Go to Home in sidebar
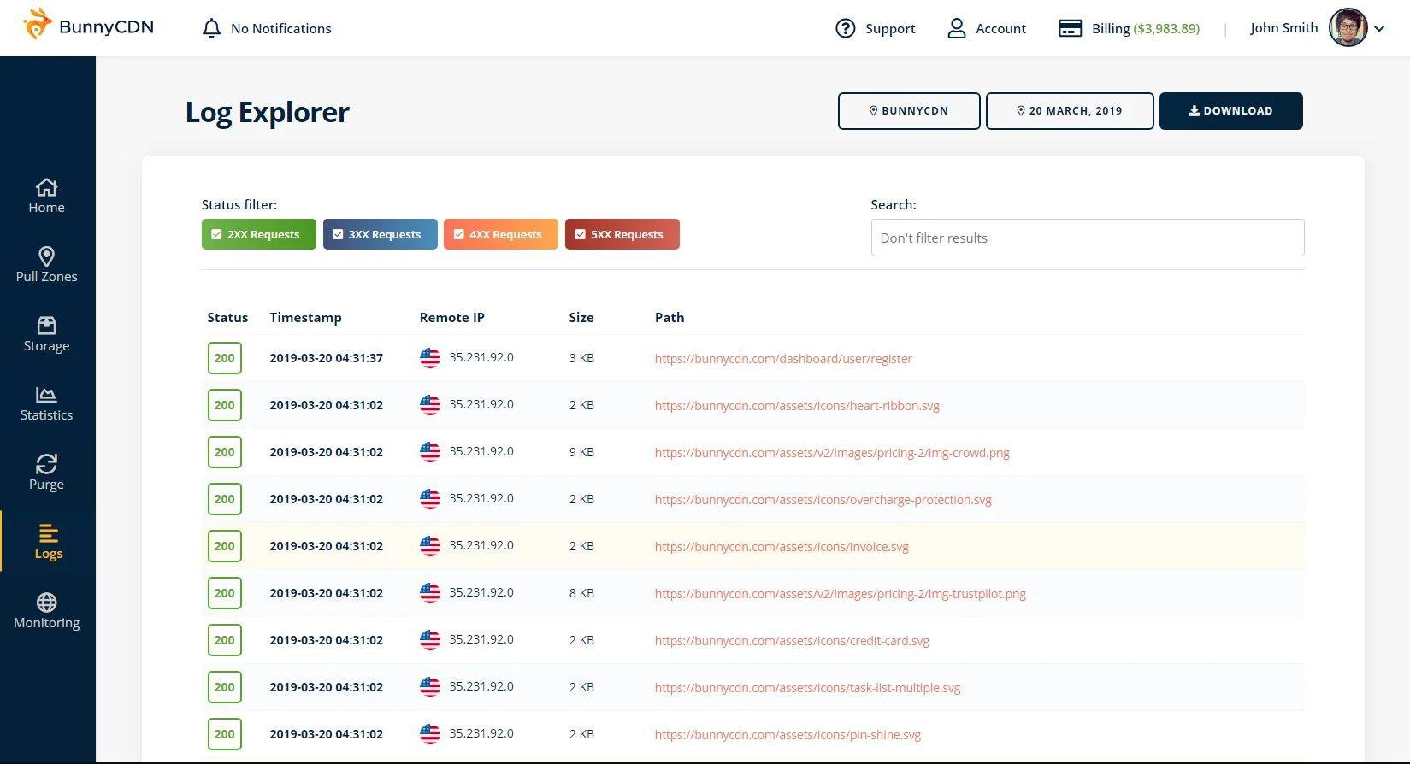 coord(46,196)
